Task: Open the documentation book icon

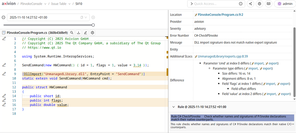Action: coord(269,4)
